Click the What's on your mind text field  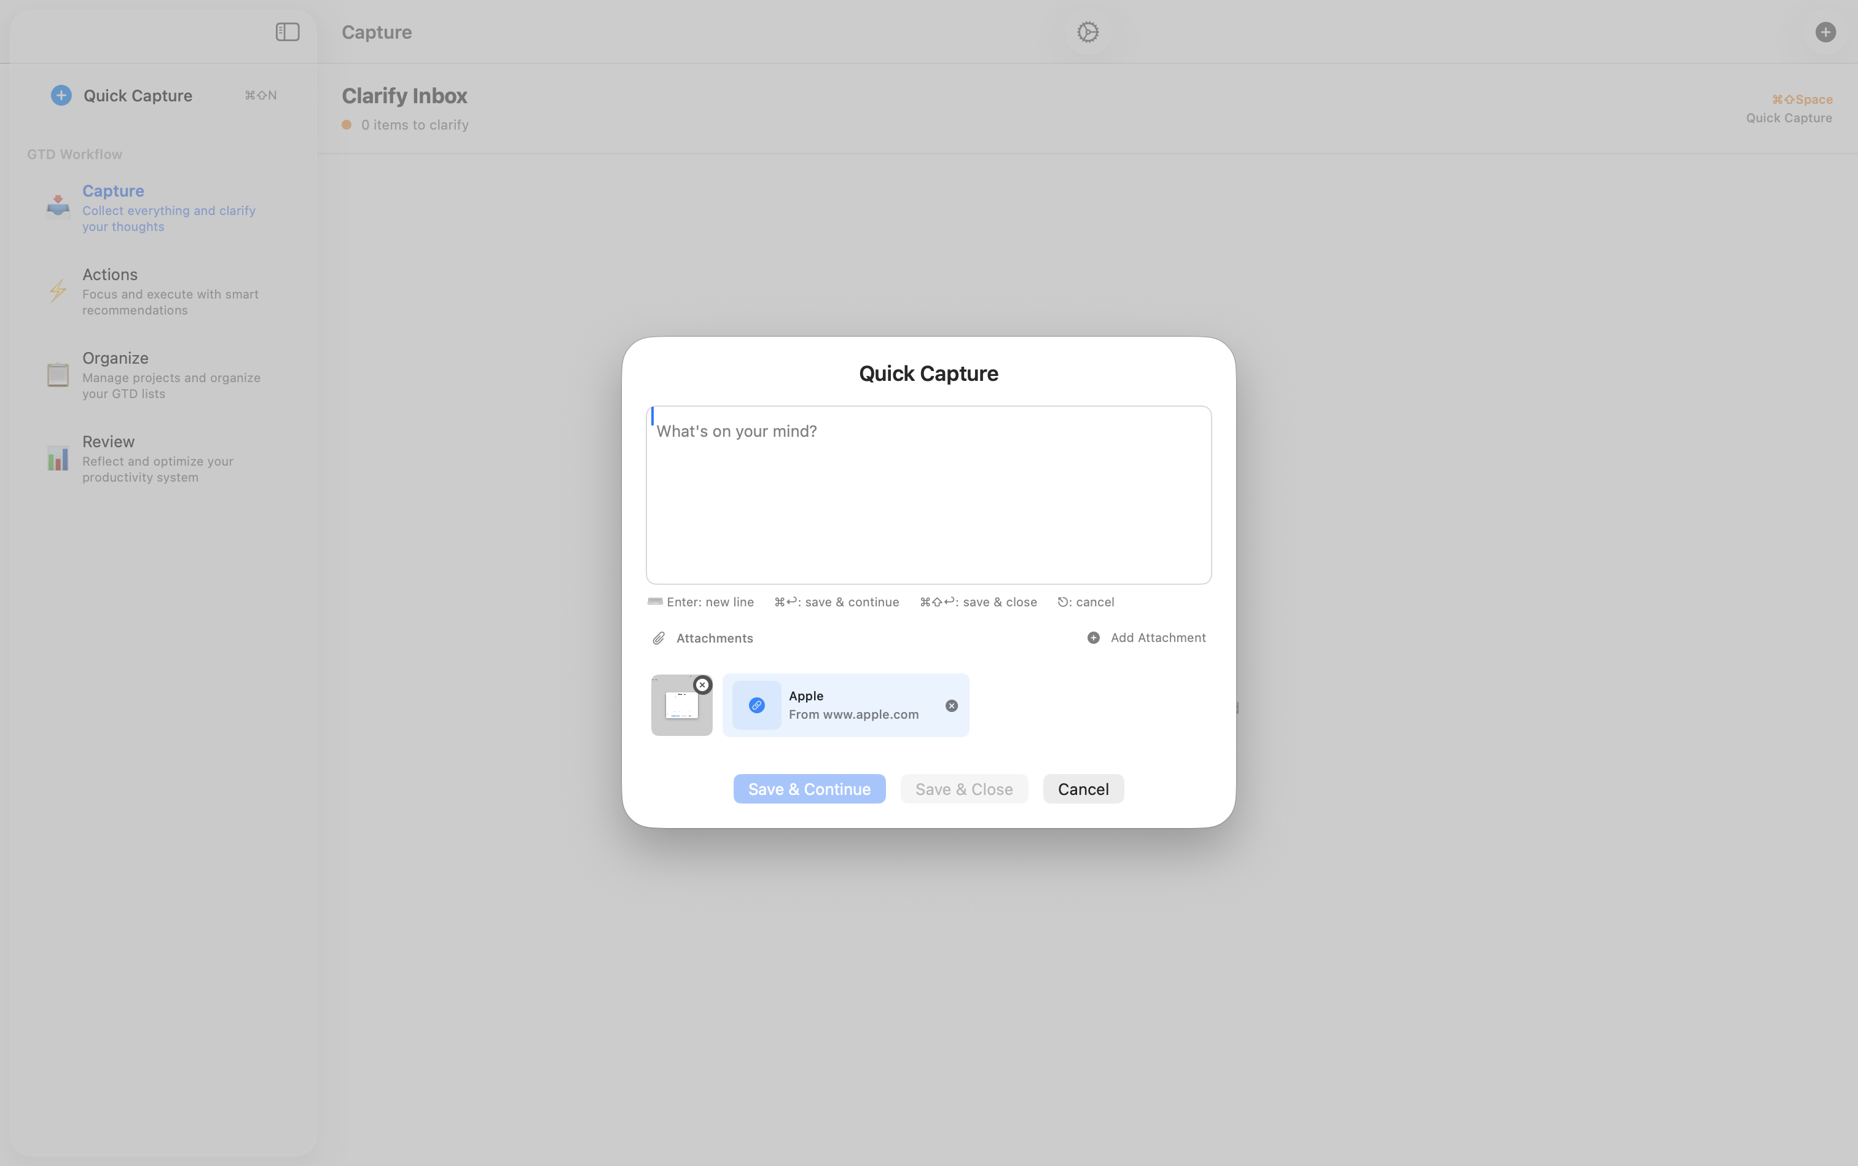(928, 493)
